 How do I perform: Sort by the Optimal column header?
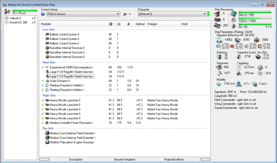coord(140,24)
